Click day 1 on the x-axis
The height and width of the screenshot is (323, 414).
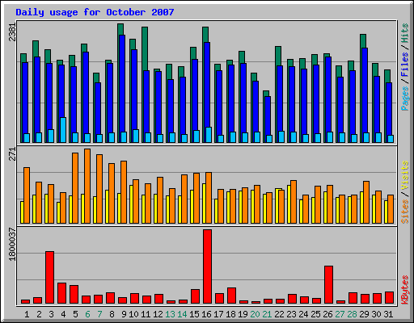tap(27, 314)
